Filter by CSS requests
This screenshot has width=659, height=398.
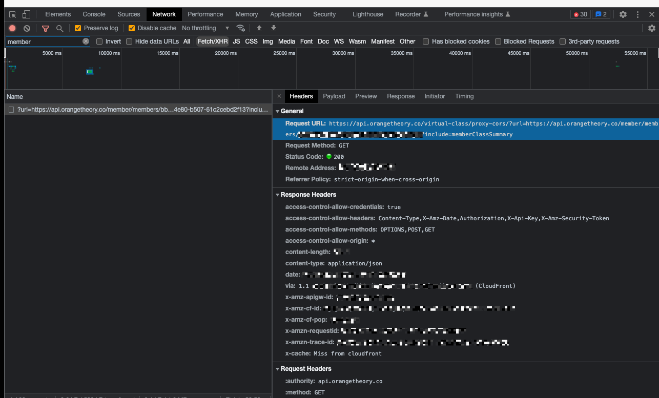(251, 41)
